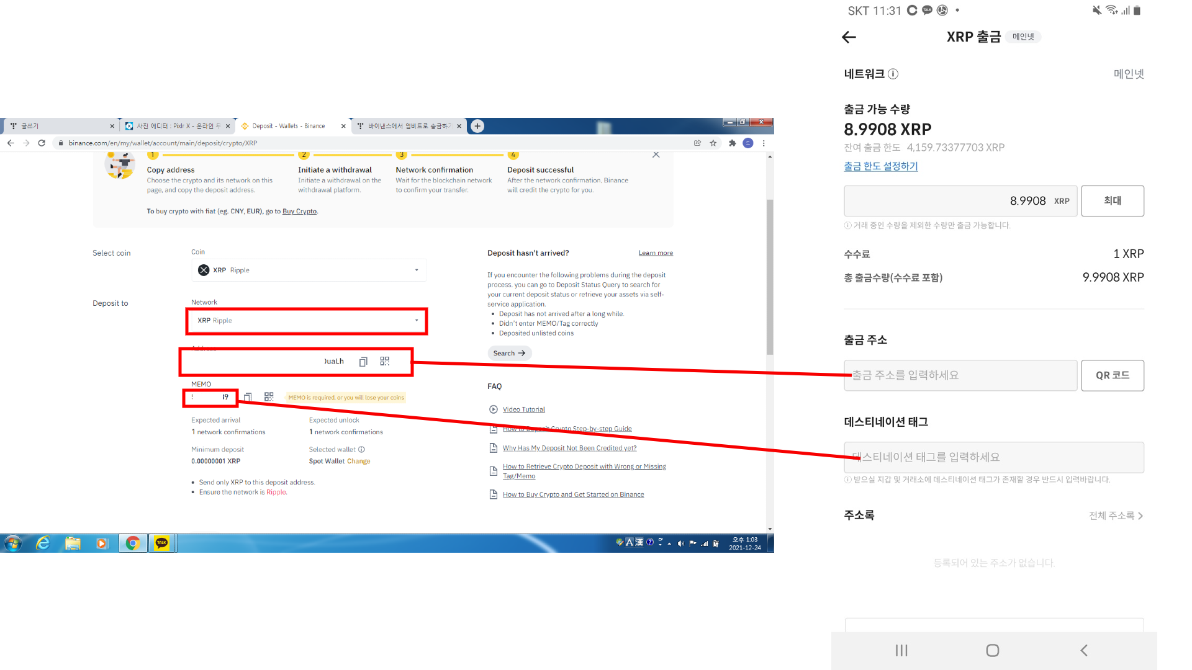1192x670 pixels.
Task: Open a new Chrome tab
Action: tap(477, 126)
